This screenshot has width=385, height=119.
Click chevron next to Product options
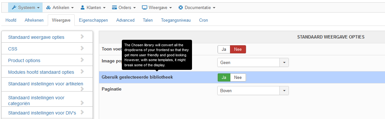point(82,60)
